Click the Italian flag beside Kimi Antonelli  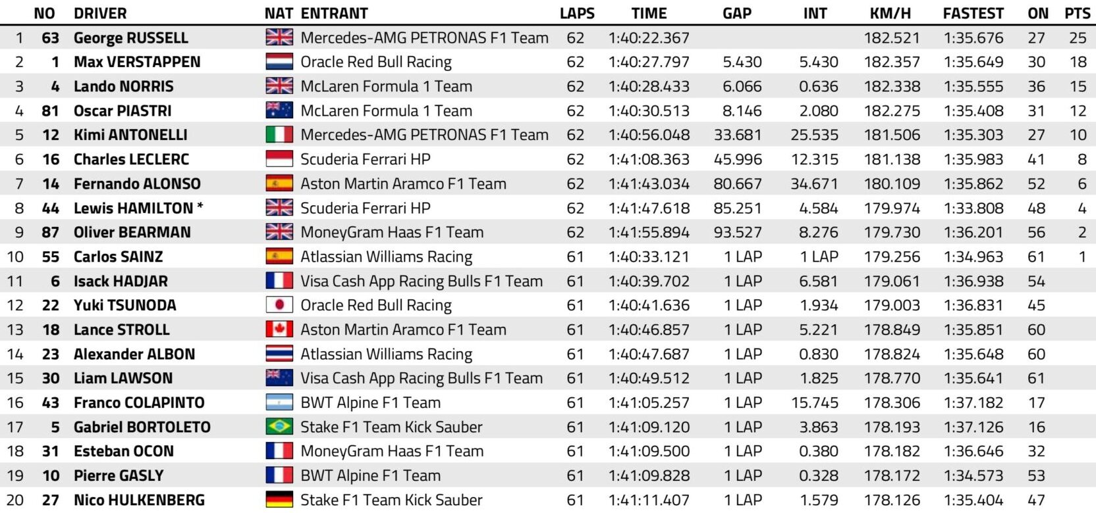(279, 135)
